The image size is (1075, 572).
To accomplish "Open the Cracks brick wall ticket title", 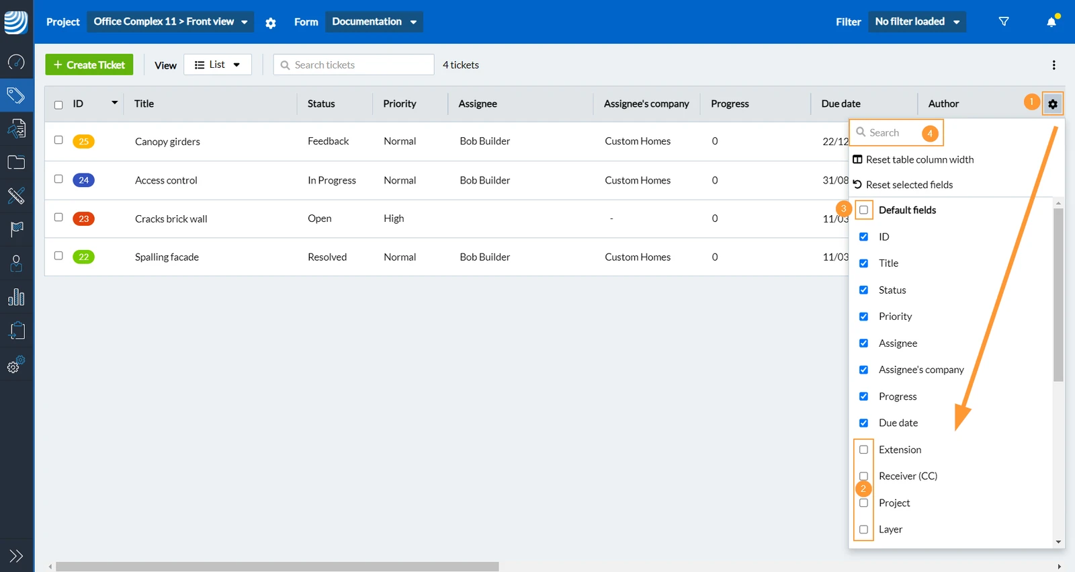I will pyautogui.click(x=171, y=218).
